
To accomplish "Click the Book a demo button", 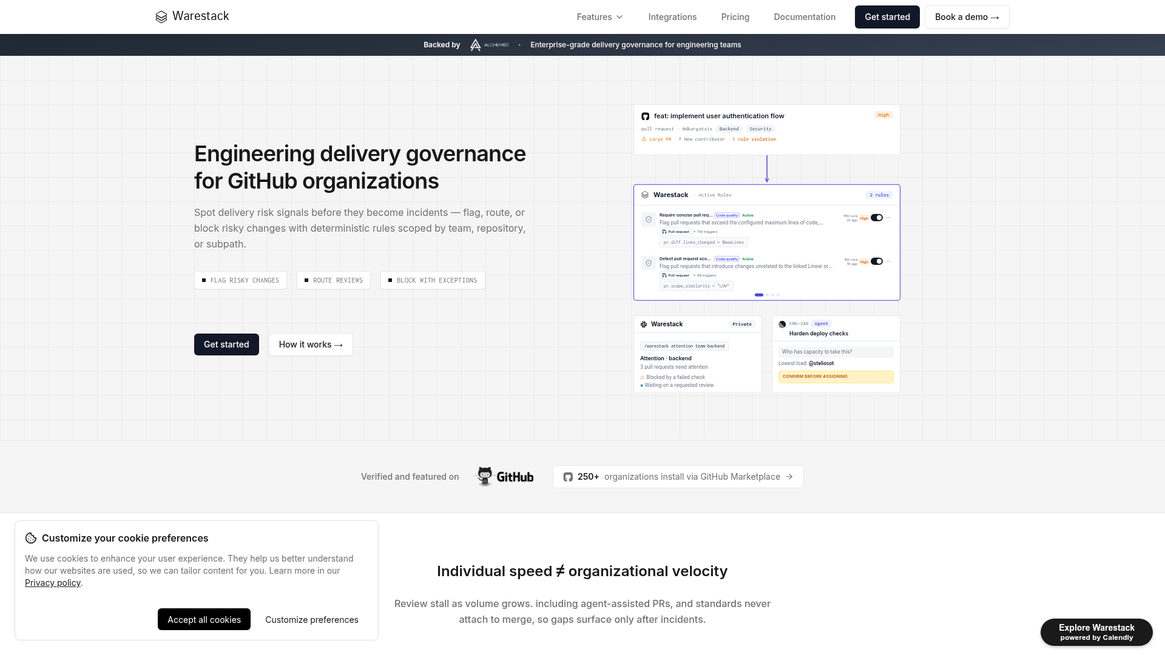I will [967, 17].
